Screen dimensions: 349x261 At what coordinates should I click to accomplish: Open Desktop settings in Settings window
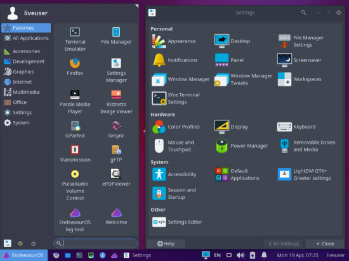coord(232,41)
